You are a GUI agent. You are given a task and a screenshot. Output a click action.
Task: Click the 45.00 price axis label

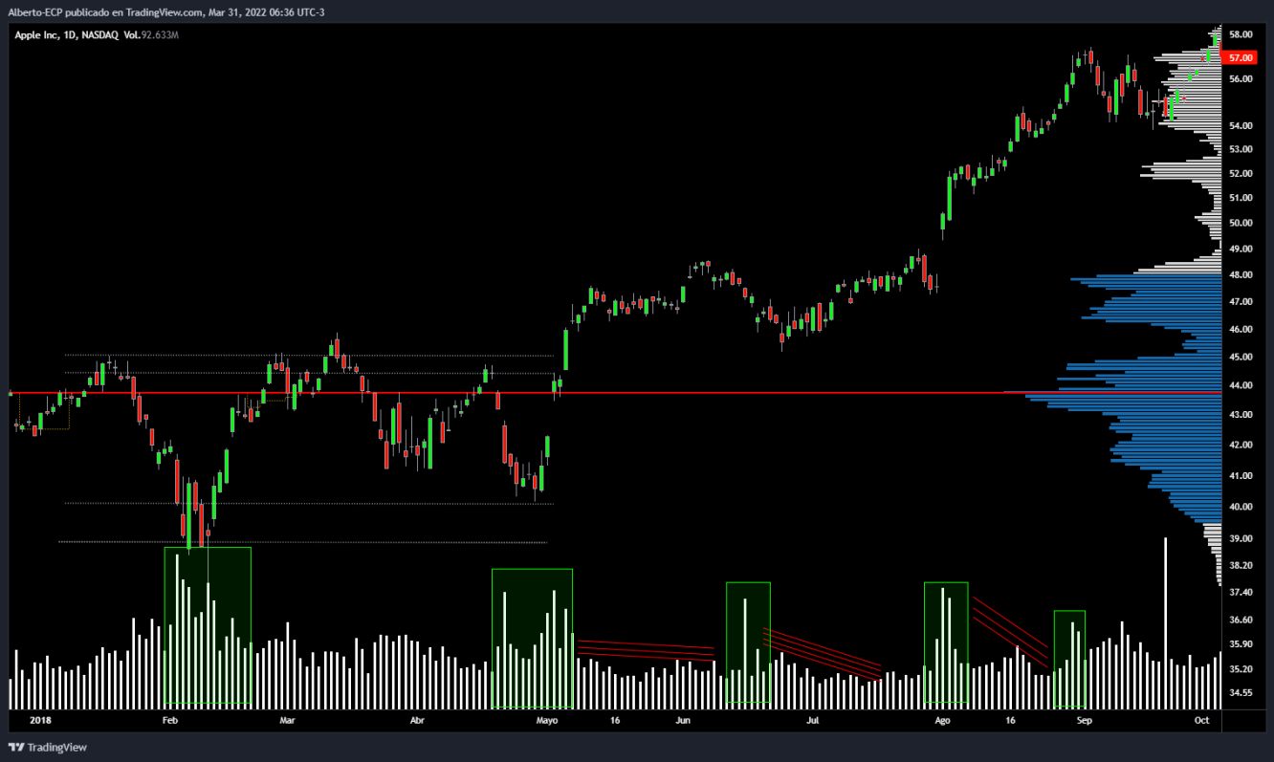click(1241, 358)
